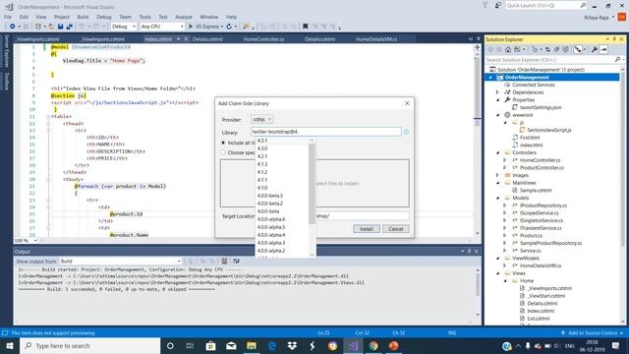Select launchSettings.json in Solution Explorer
Image resolution: width=629 pixels, height=354 pixels.
pos(540,107)
